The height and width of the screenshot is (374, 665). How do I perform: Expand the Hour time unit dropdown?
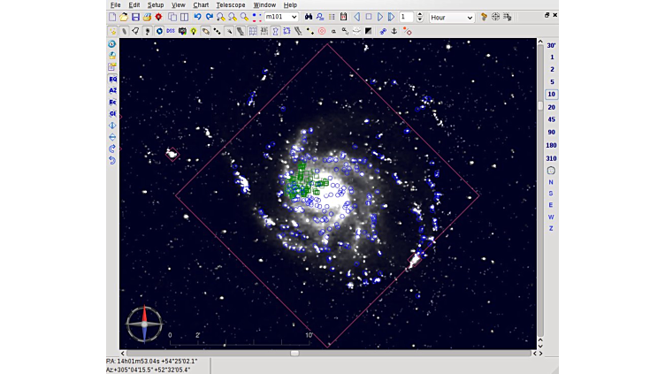[469, 17]
